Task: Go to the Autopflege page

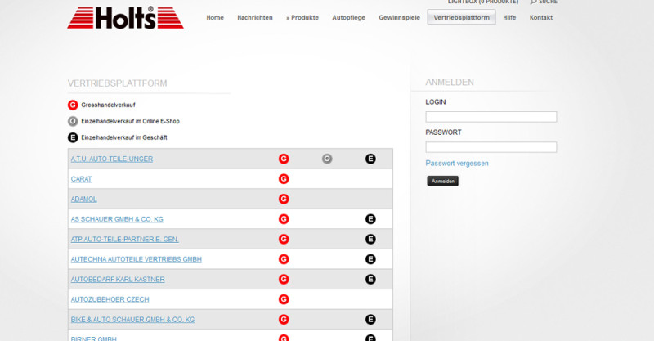Action: coord(349,17)
